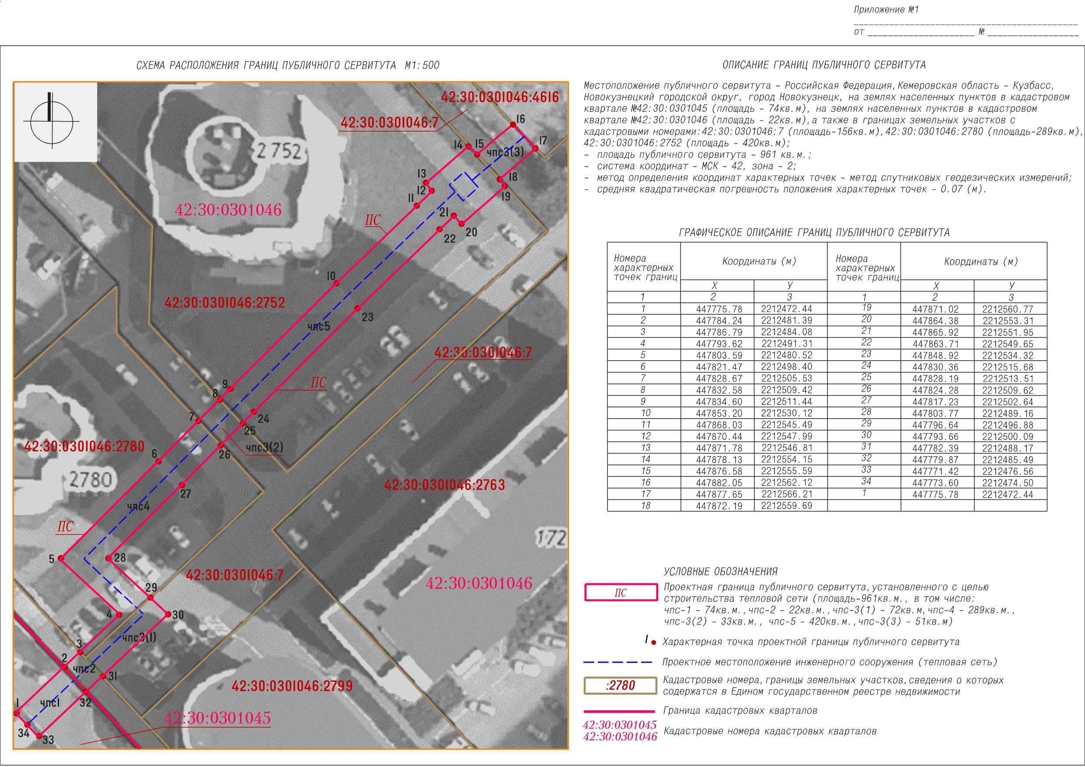Click parcel label 42:30:0301046:2799
The width and height of the screenshot is (1085, 767).
click(292, 686)
